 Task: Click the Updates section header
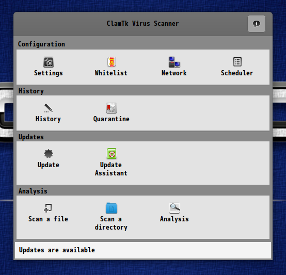tap(31, 137)
